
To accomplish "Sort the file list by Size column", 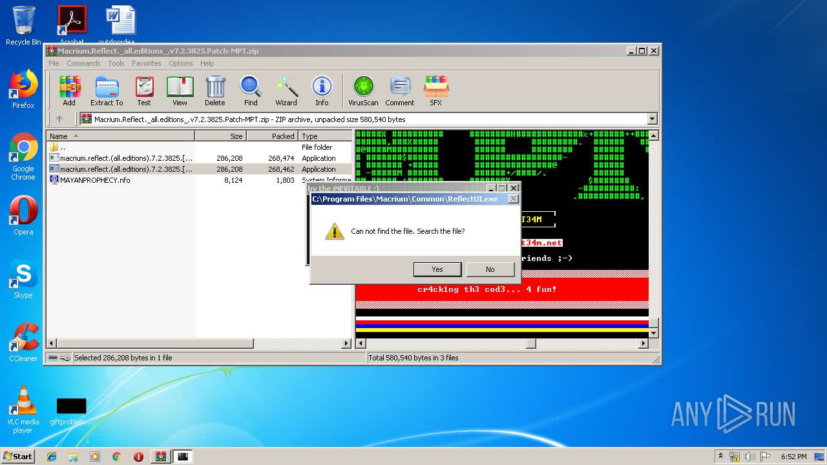I will [x=221, y=136].
